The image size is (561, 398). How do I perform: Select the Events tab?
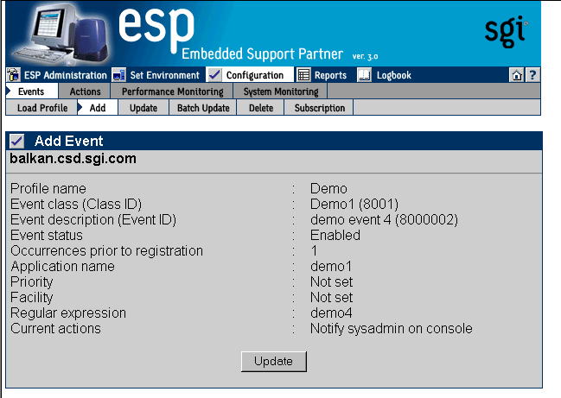point(31,92)
